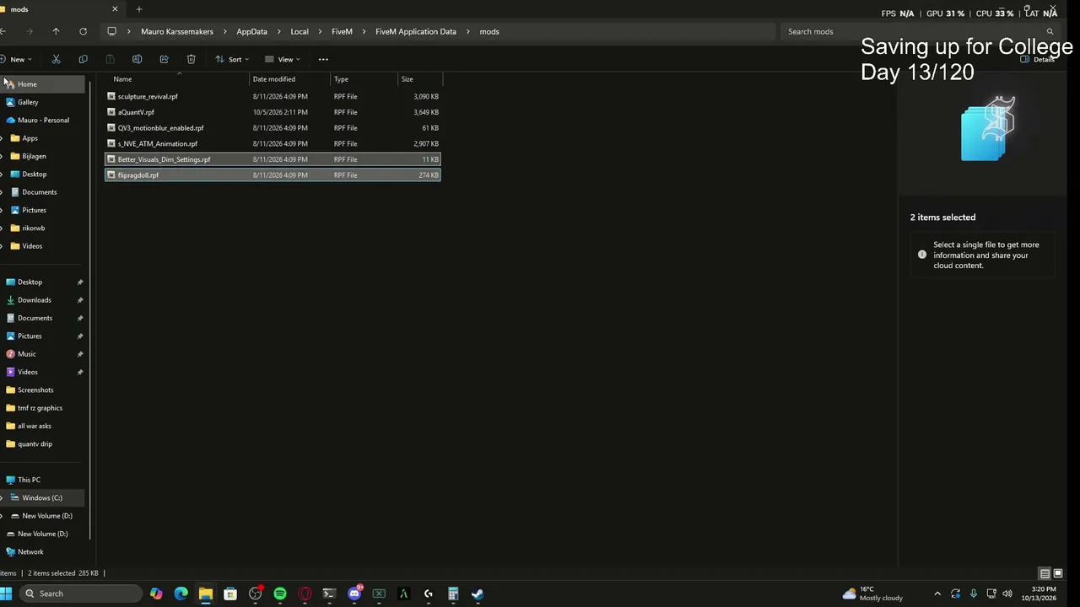Click the search magnifier icon in search box

pyautogui.click(x=1050, y=31)
